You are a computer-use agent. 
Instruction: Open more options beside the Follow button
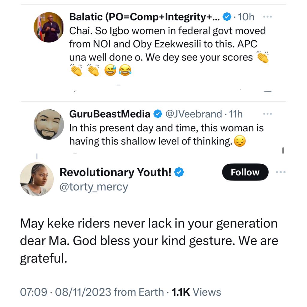coord(281,172)
